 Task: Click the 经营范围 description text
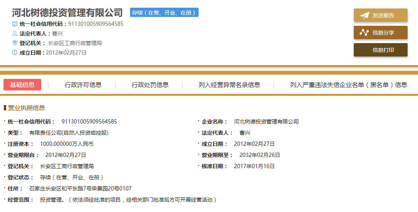click(x=129, y=200)
